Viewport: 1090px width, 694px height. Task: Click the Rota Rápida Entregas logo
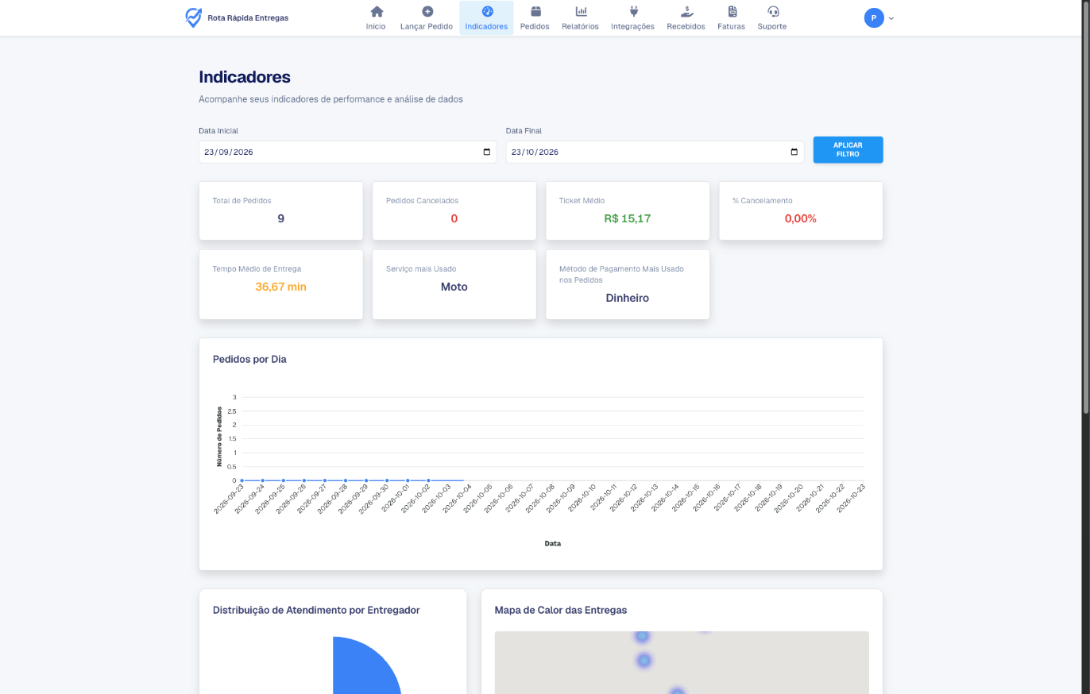click(x=237, y=17)
